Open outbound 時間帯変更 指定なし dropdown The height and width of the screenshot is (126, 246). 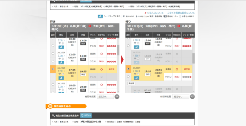pyautogui.click(x=105, y=97)
